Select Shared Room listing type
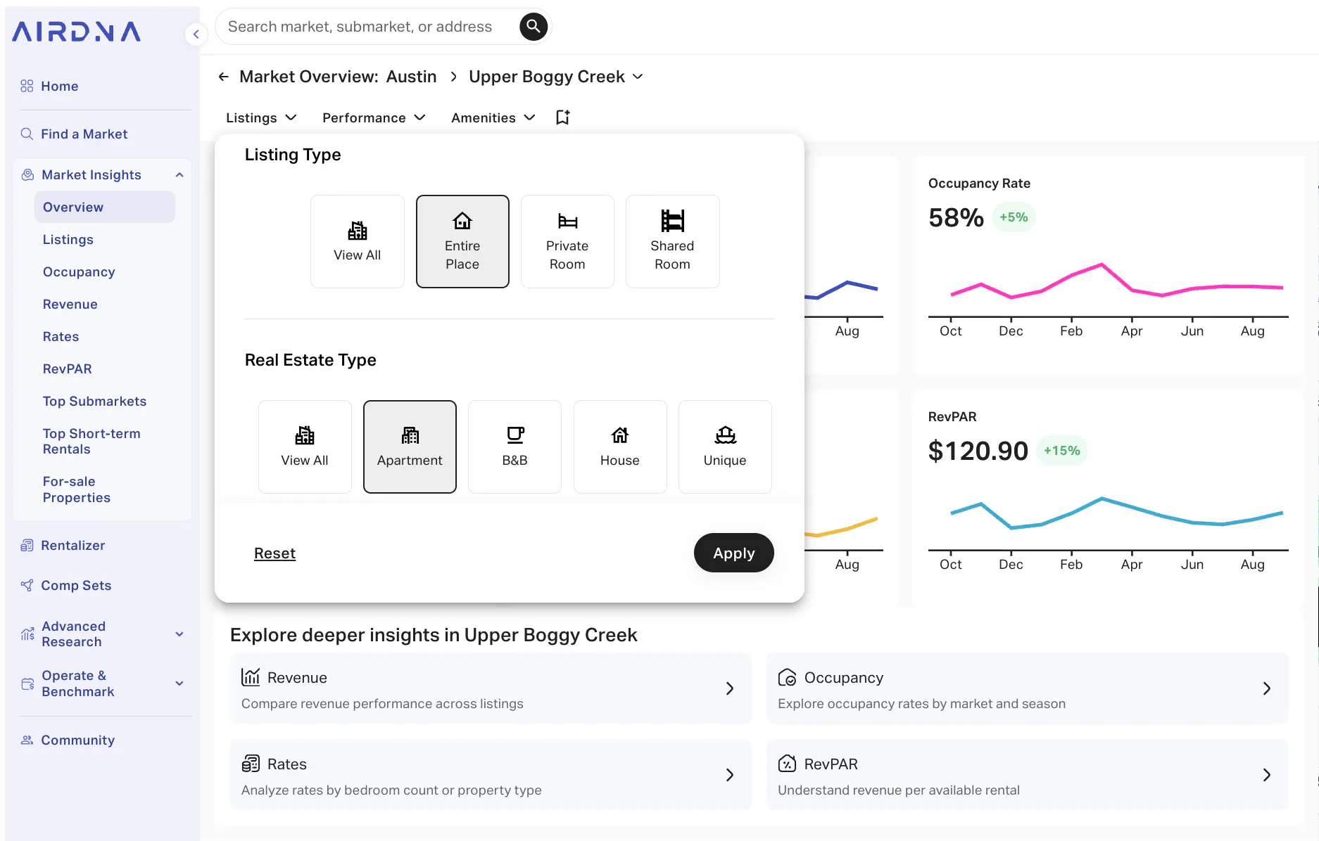This screenshot has width=1319, height=841. pyautogui.click(x=672, y=241)
